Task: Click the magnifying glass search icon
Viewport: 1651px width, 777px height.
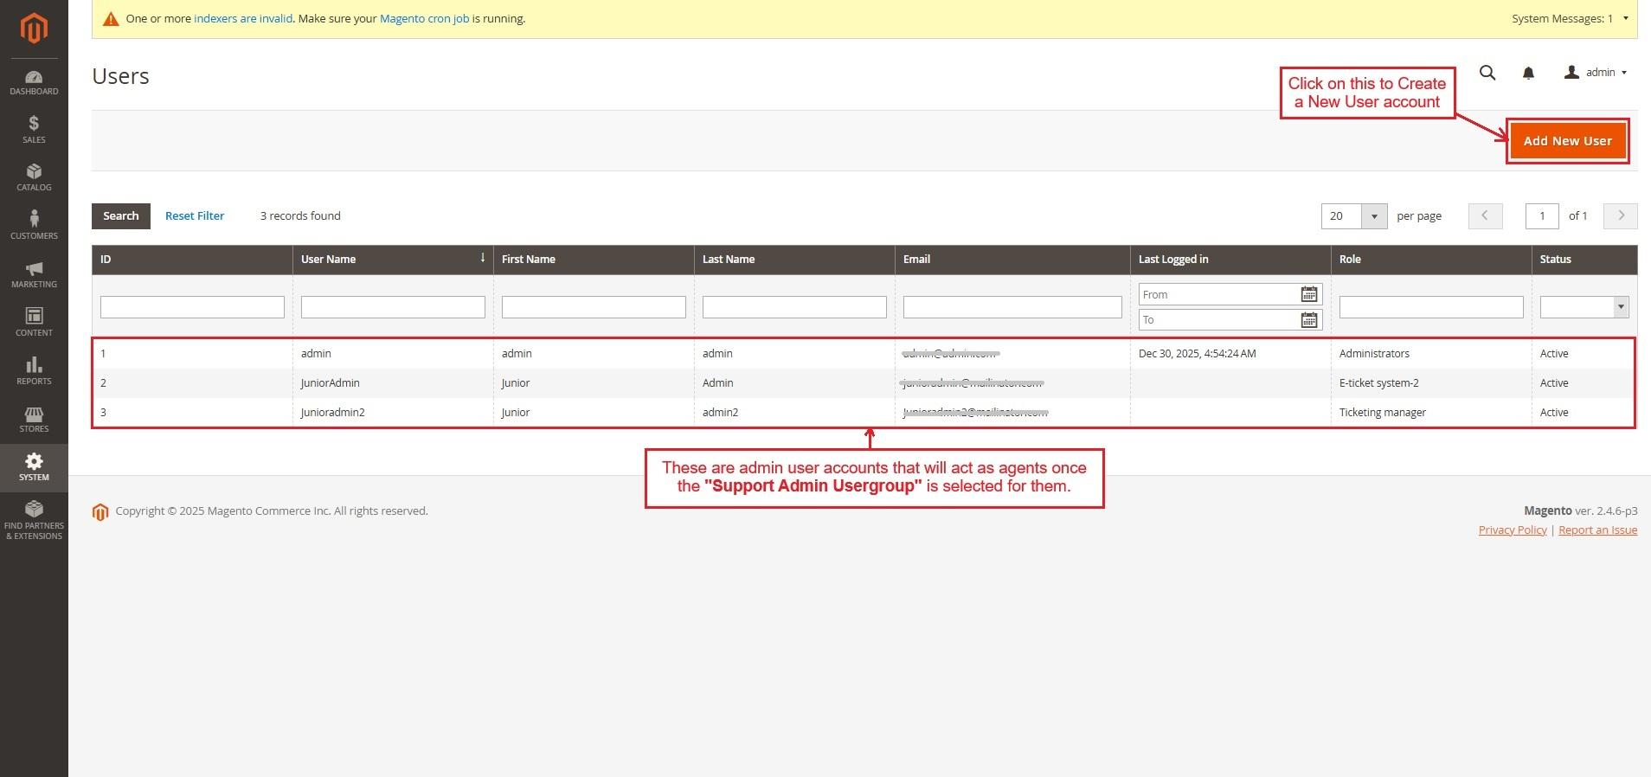Action: click(1487, 73)
